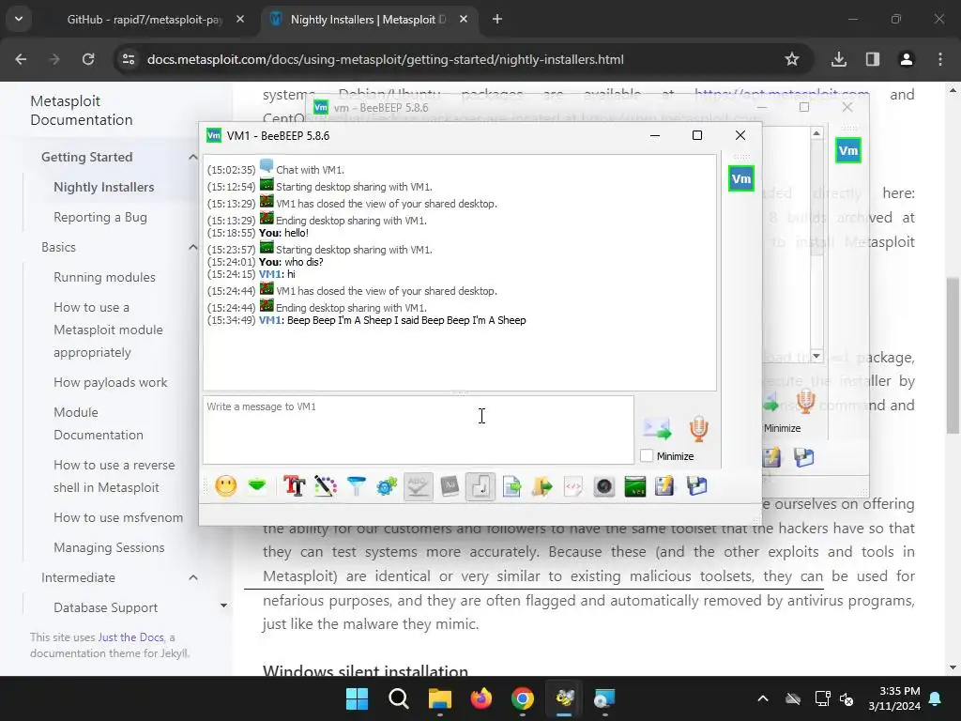Open the Nightly Installers sidebar link
Image resolution: width=961 pixels, height=721 pixels.
coord(103,187)
